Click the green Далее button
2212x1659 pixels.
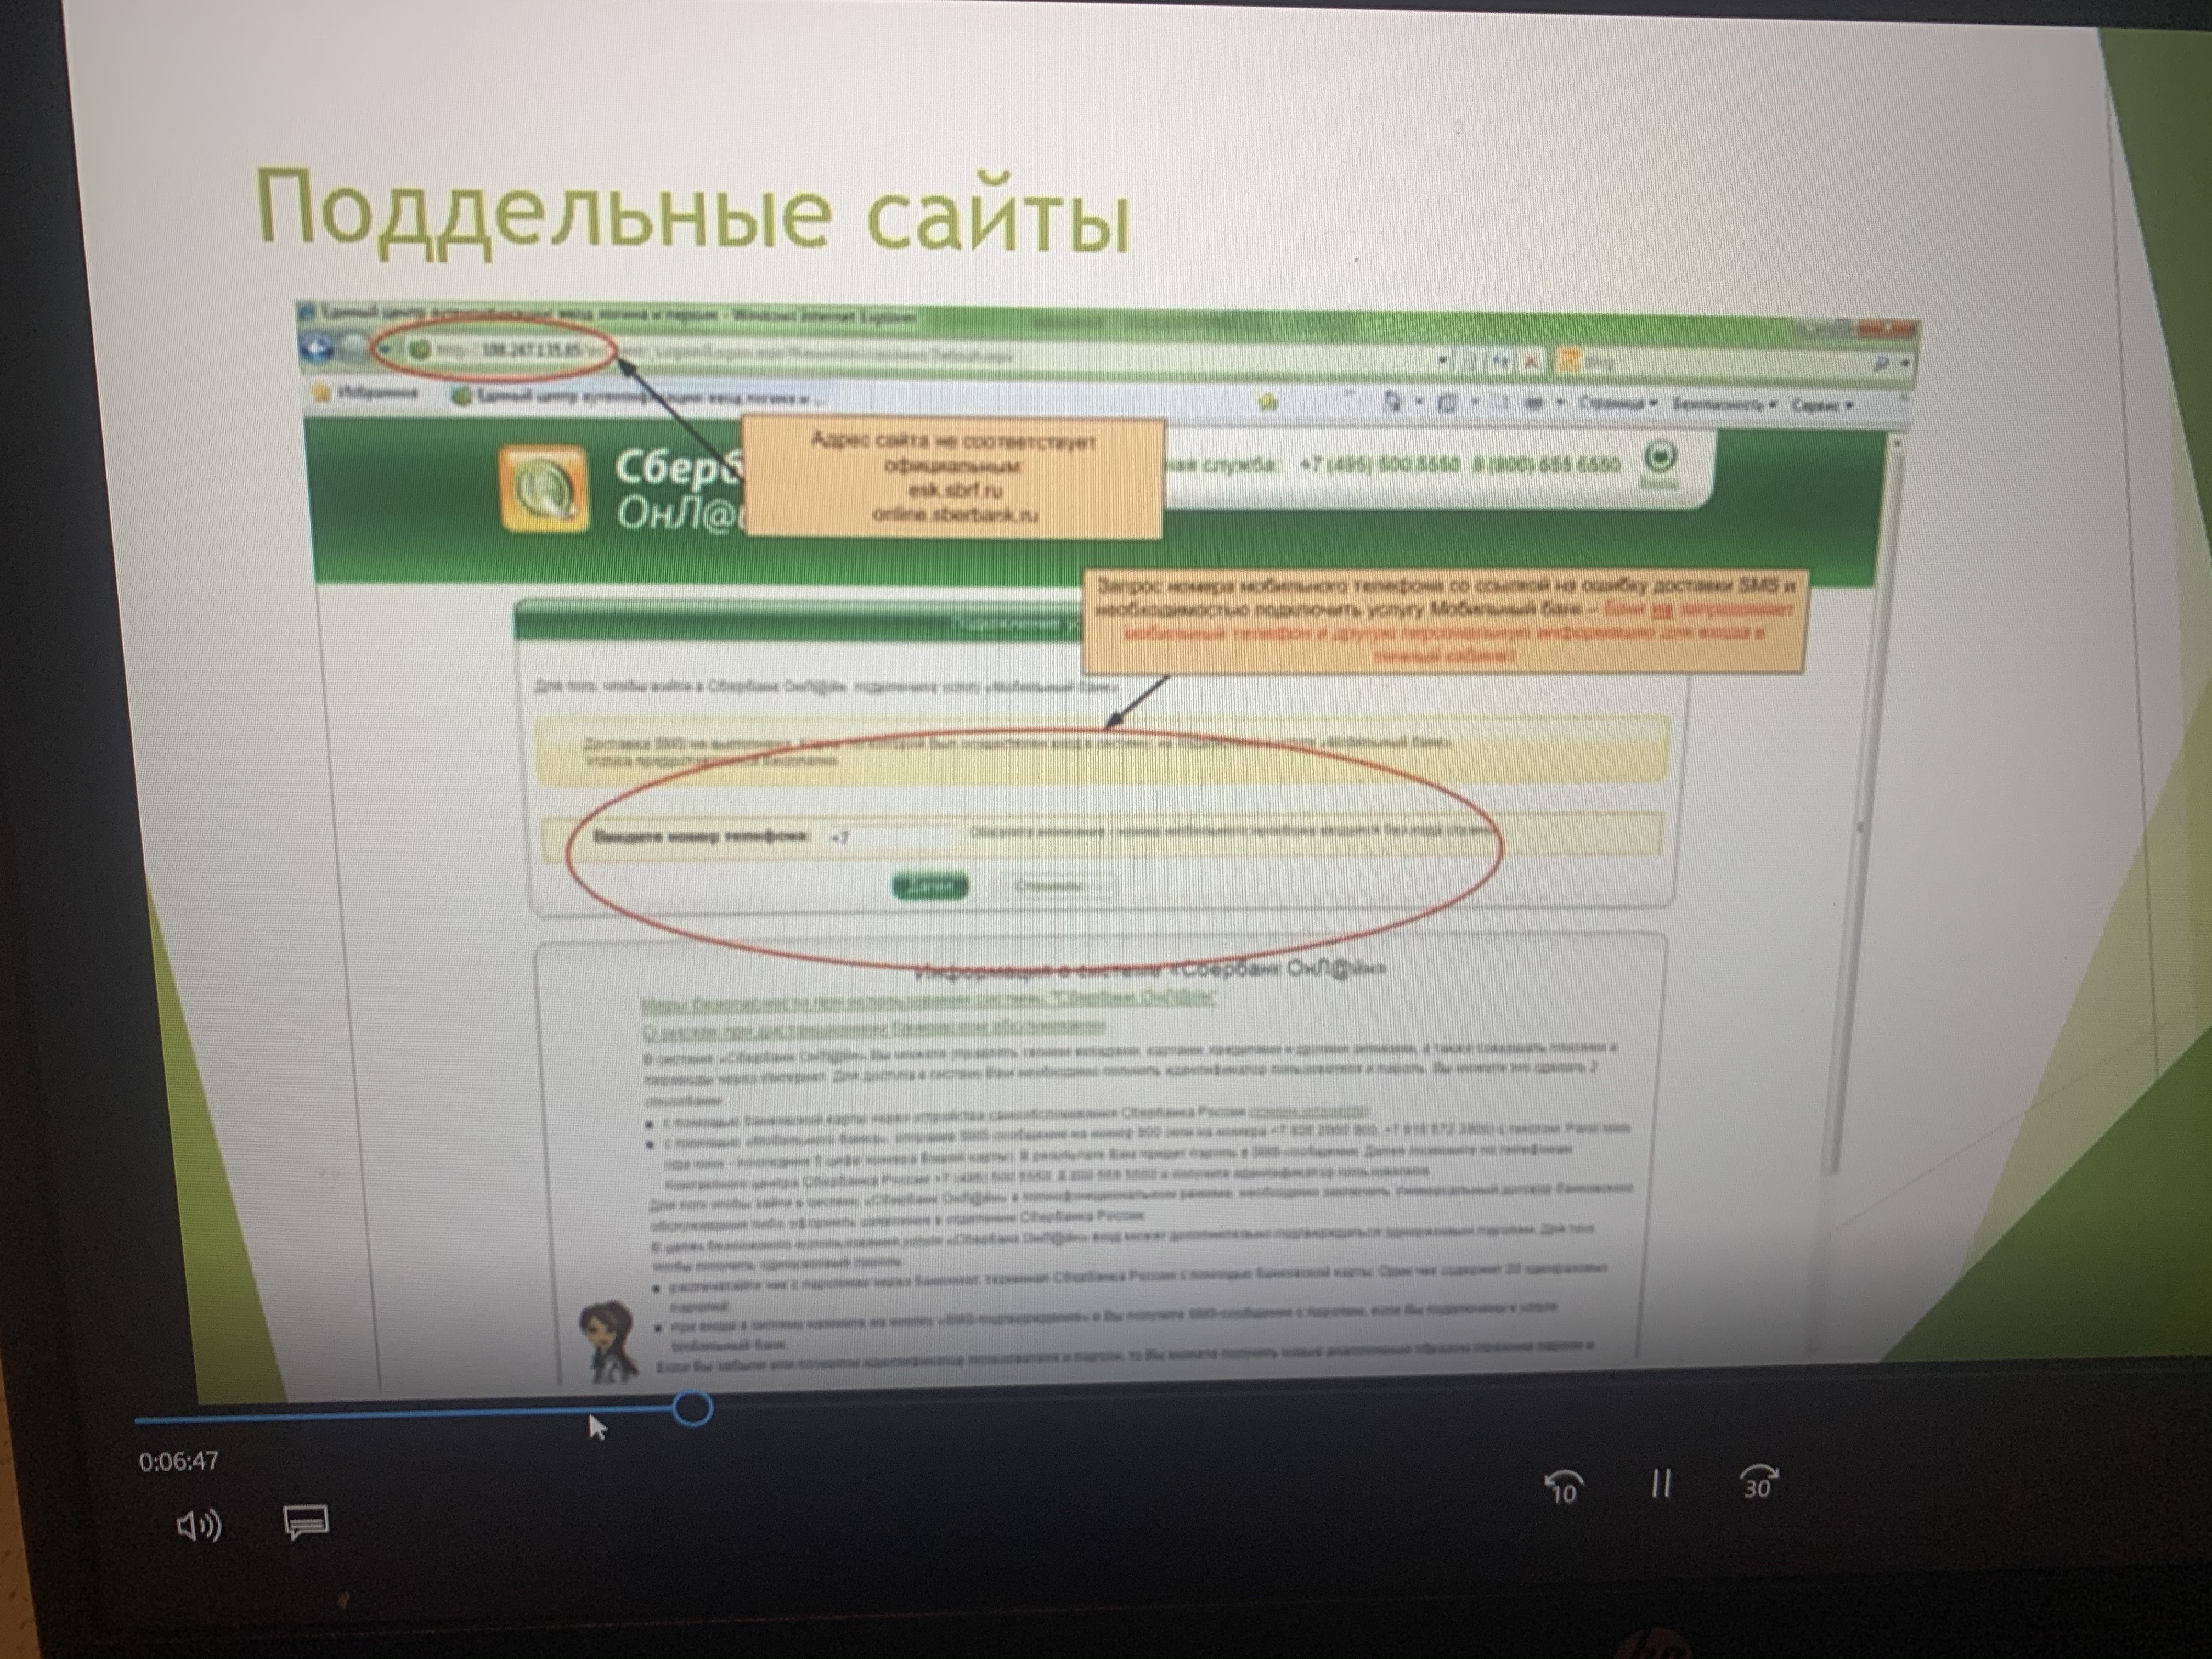[x=929, y=886]
